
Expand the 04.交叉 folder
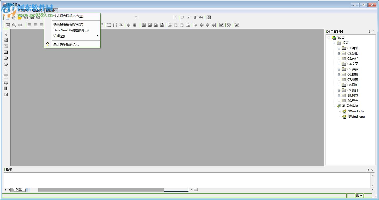pos(339,64)
